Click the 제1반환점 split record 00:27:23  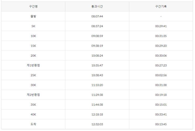(x=161, y=65)
